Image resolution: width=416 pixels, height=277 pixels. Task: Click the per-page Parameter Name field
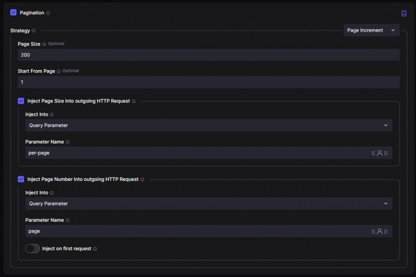point(195,153)
